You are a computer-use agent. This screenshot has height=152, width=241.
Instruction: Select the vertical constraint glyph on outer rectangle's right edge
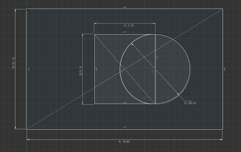tap(225, 69)
